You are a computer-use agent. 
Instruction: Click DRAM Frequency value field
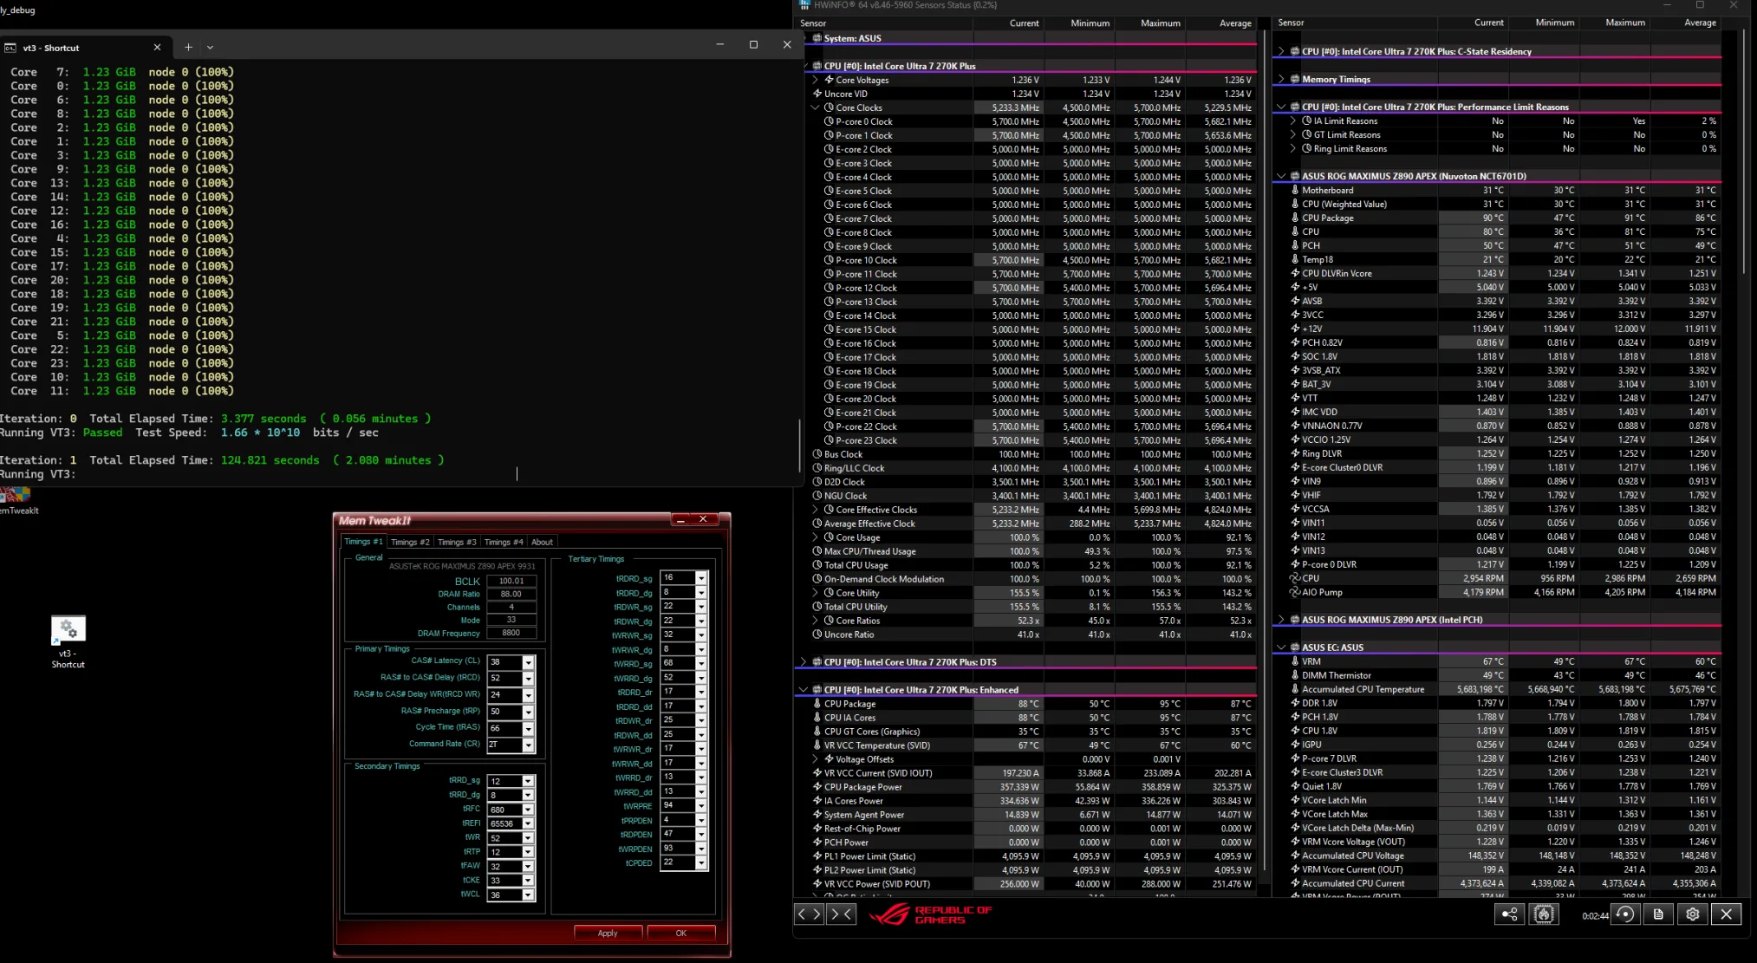(x=511, y=633)
